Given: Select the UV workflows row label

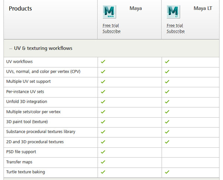Looking at the screenshot, I should click(x=19, y=62).
